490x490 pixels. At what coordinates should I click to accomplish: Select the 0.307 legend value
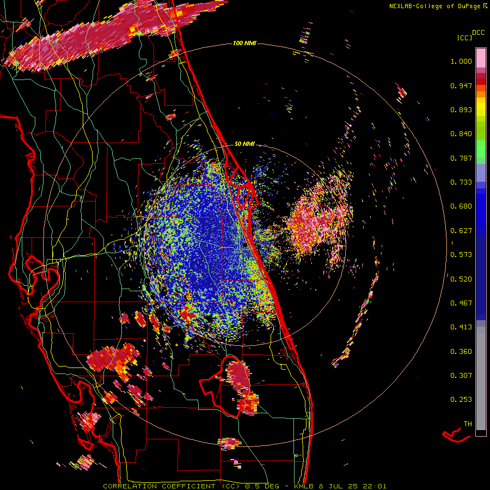click(x=461, y=376)
